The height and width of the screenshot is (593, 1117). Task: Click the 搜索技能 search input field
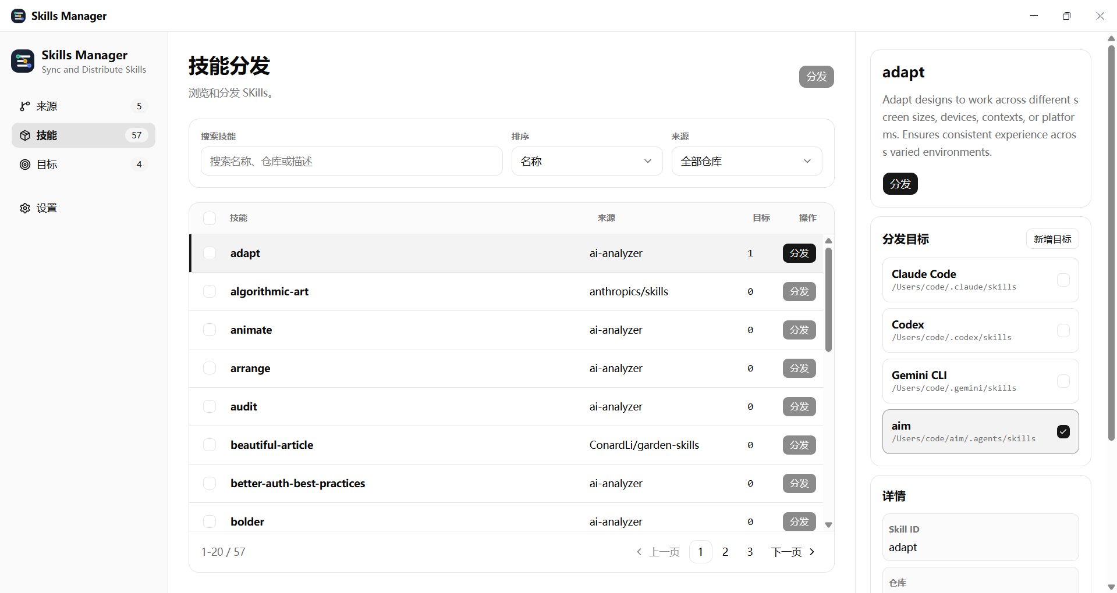point(352,161)
